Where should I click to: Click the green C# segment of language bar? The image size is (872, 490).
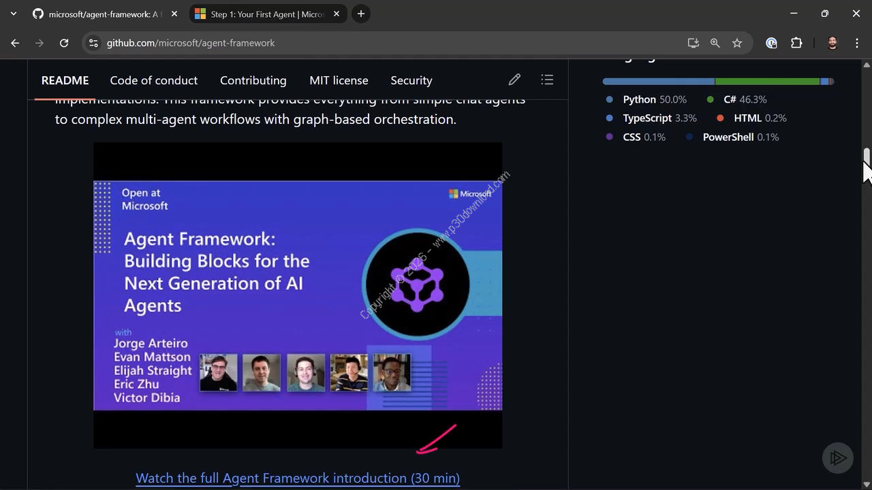pos(768,82)
